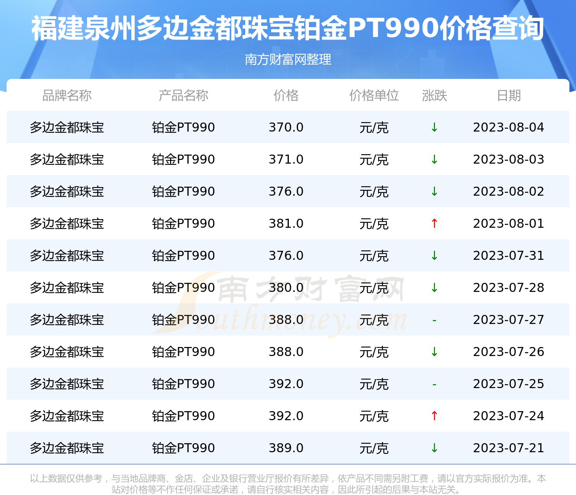Click the 价格 column header
The height and width of the screenshot is (495, 576).
(286, 95)
